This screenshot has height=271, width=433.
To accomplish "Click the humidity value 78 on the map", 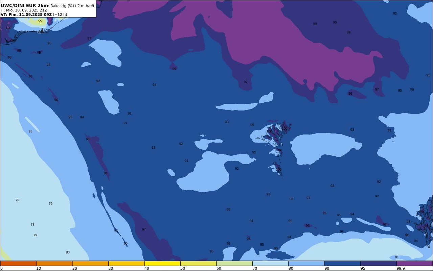I will point(32,225).
